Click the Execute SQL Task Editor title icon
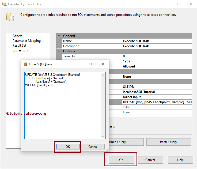This screenshot has height=169, width=197. click(5, 4)
